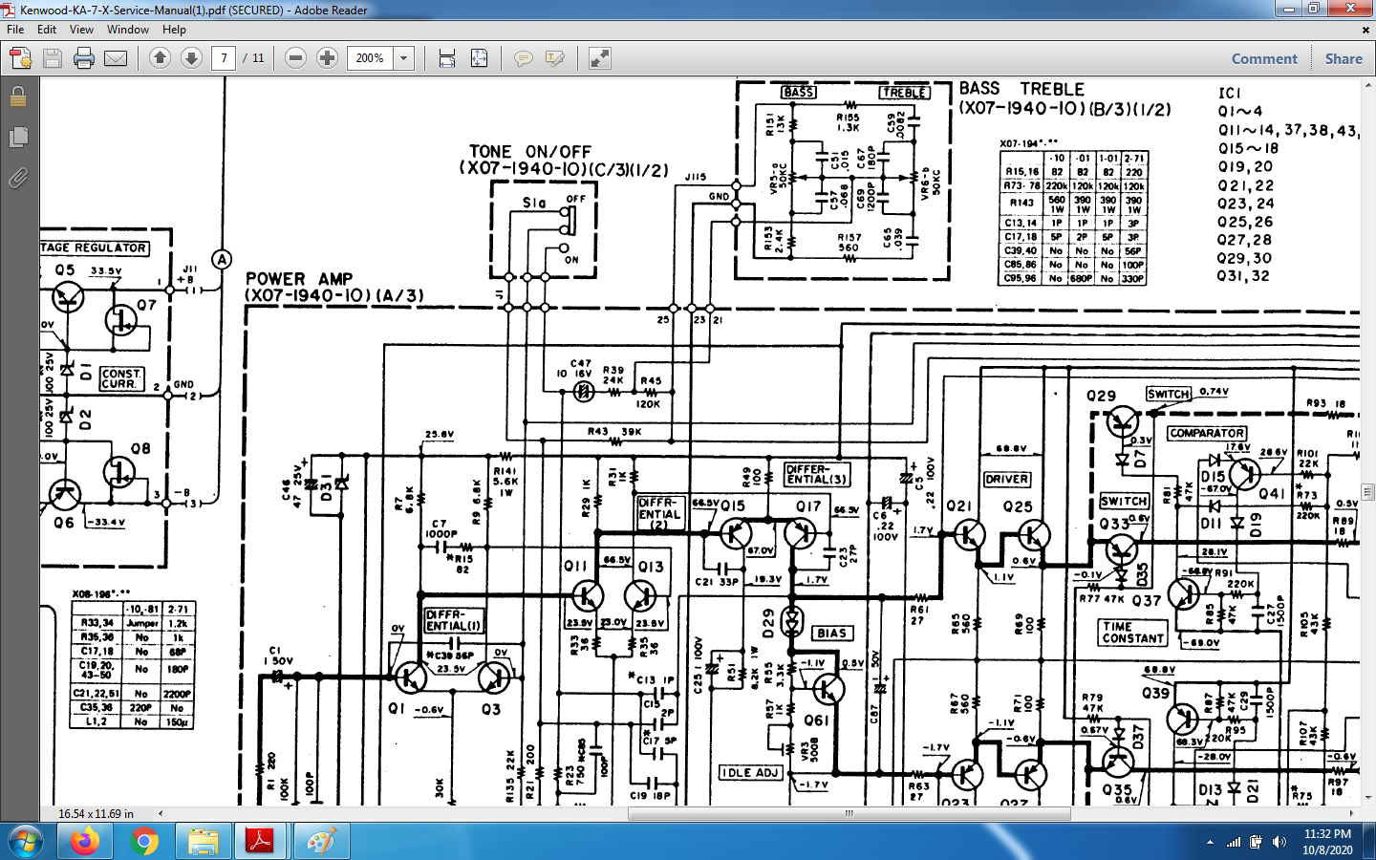Go to the next page with down arrow
Screen dimensions: 1376x860
tap(191, 58)
